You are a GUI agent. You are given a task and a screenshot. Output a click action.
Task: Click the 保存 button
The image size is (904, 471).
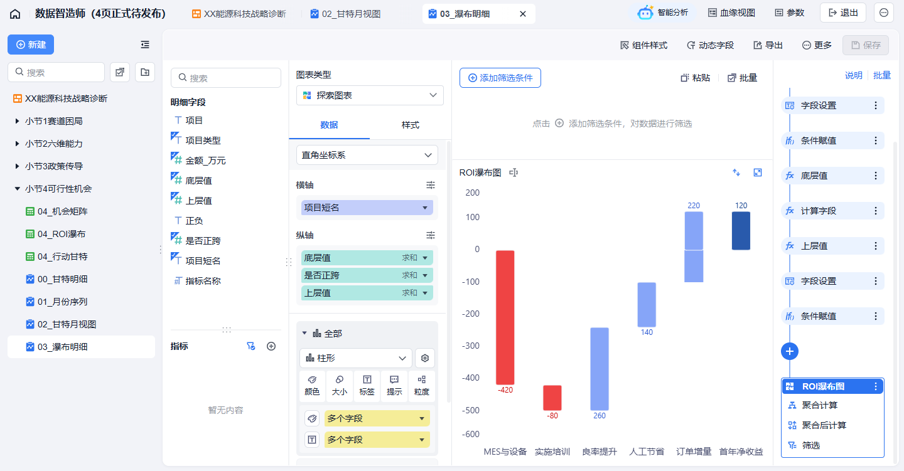point(866,45)
